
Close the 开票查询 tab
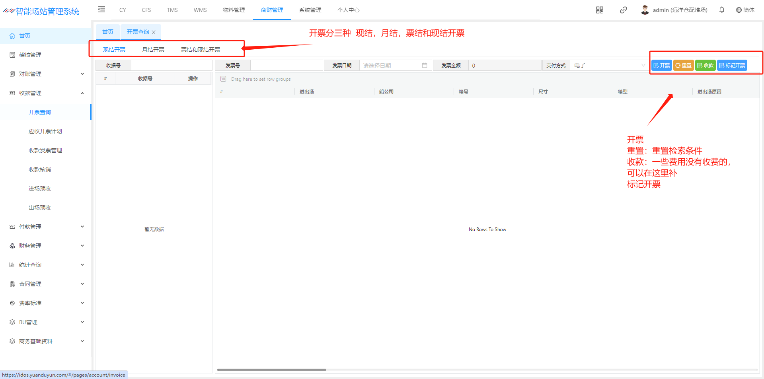(x=154, y=32)
